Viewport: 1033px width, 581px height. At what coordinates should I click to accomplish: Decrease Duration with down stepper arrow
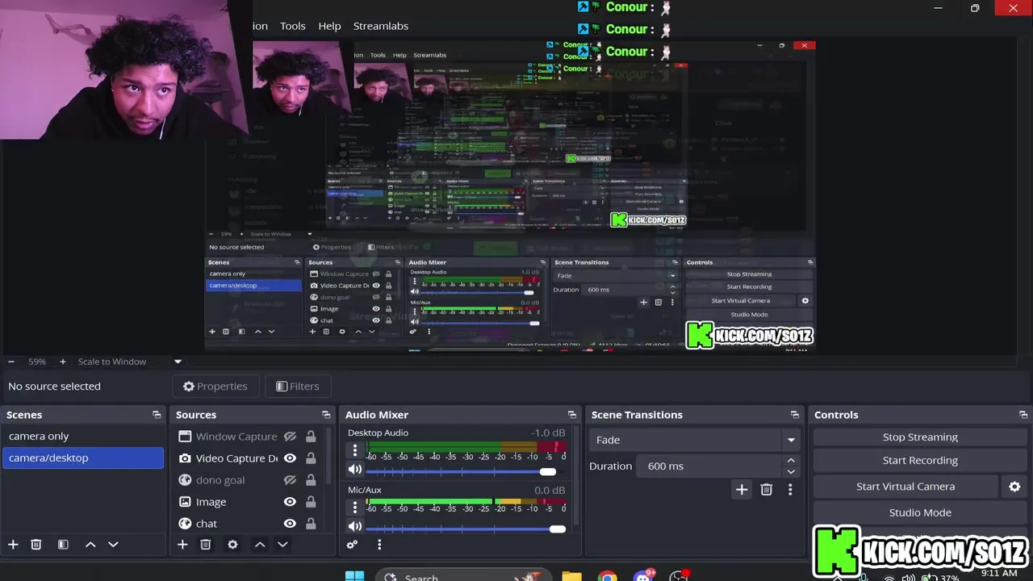tap(791, 471)
